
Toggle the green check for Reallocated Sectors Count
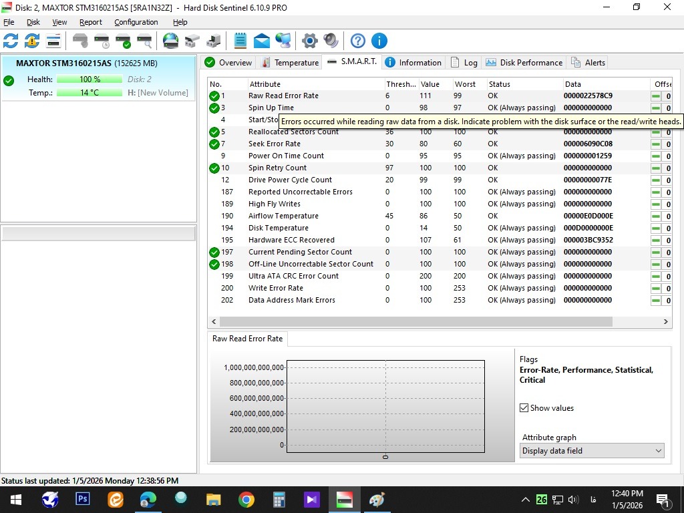pos(214,132)
